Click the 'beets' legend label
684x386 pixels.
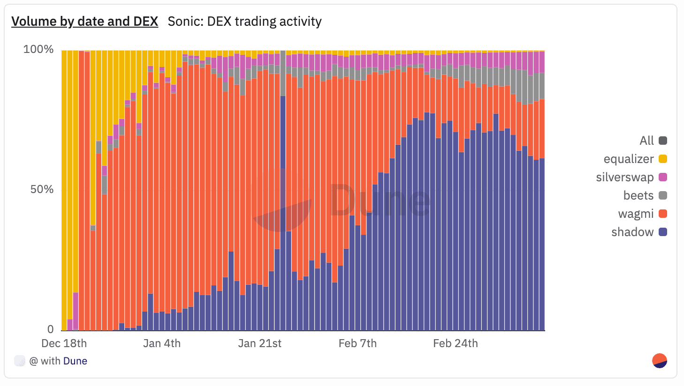coord(638,195)
